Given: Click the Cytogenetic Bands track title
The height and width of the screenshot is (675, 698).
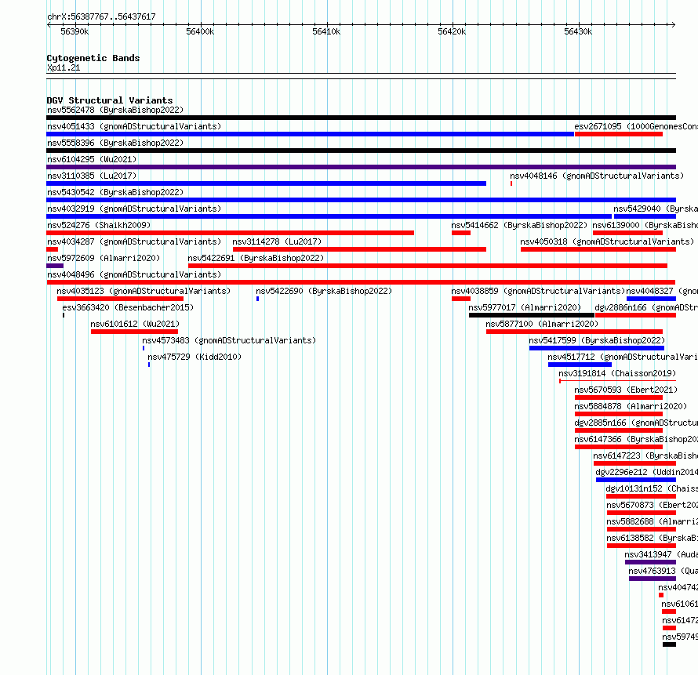Looking at the screenshot, I should coord(93,58).
